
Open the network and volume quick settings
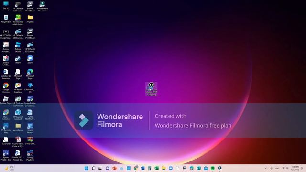pyautogui.click(x=285, y=168)
